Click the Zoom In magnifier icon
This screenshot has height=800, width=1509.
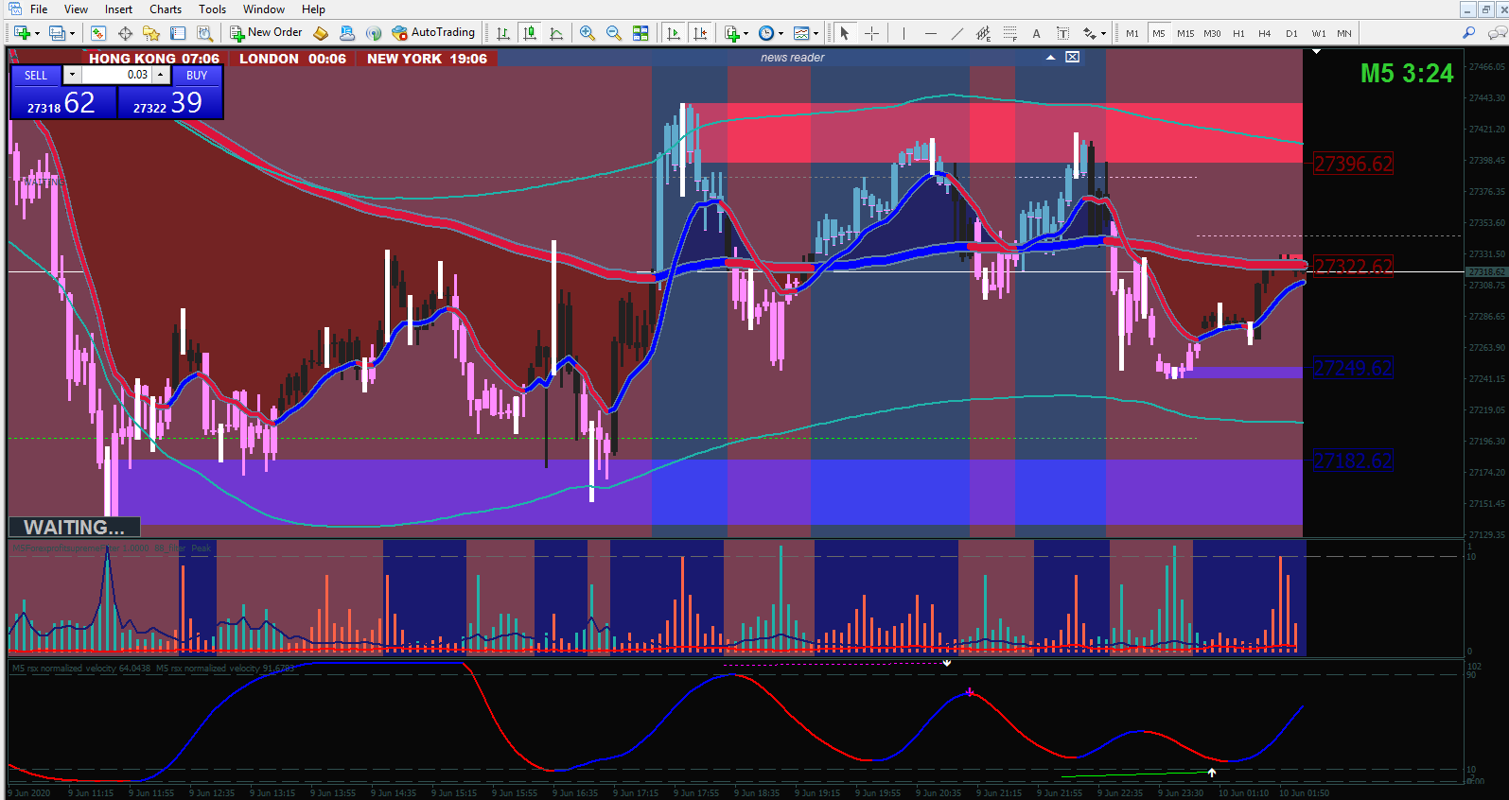coord(588,33)
